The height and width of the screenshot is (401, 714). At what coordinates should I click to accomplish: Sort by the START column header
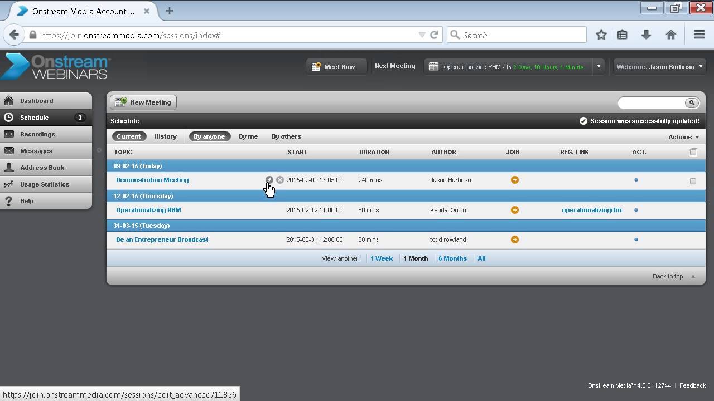tap(297, 152)
